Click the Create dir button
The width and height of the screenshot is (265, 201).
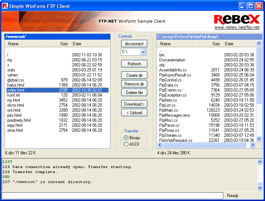(x=134, y=75)
